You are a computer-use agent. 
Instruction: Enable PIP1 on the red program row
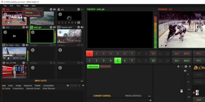(x=199, y=54)
